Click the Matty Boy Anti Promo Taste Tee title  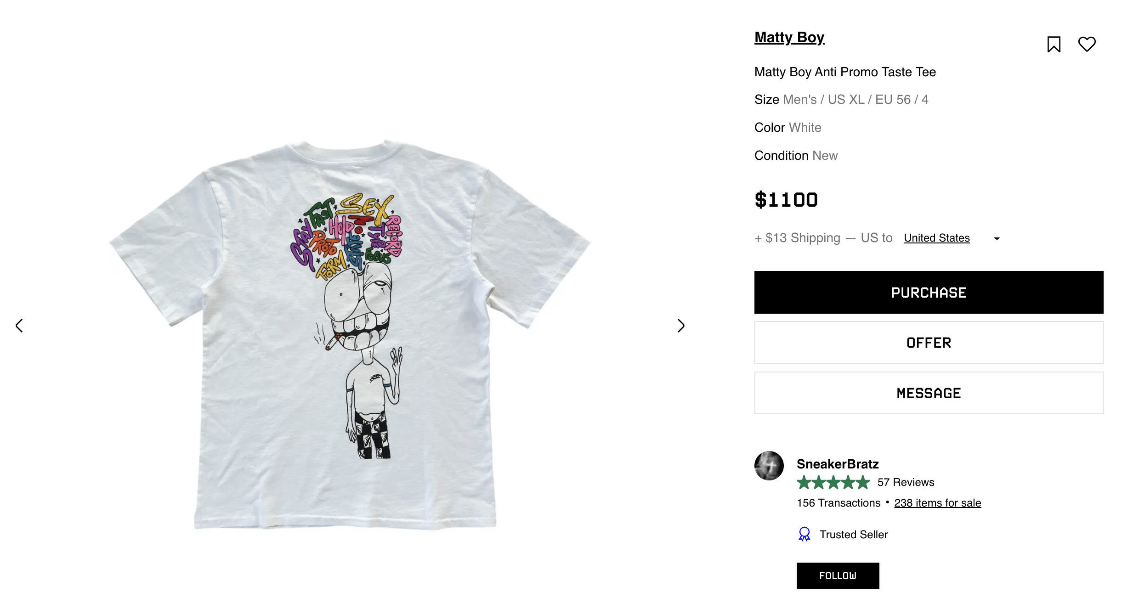(x=844, y=72)
